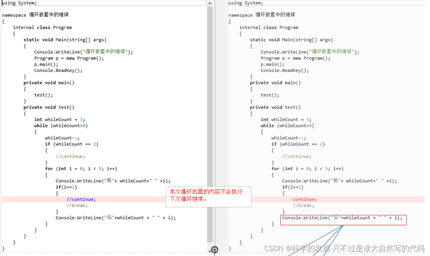Click 'static void Main(string[] args)' in right pane
The width and height of the screenshot is (430, 256).
tap(292, 40)
